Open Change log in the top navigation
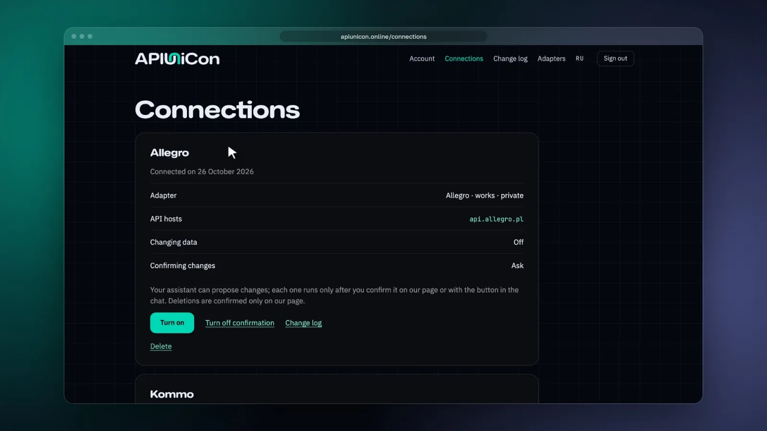767x431 pixels. click(x=510, y=58)
